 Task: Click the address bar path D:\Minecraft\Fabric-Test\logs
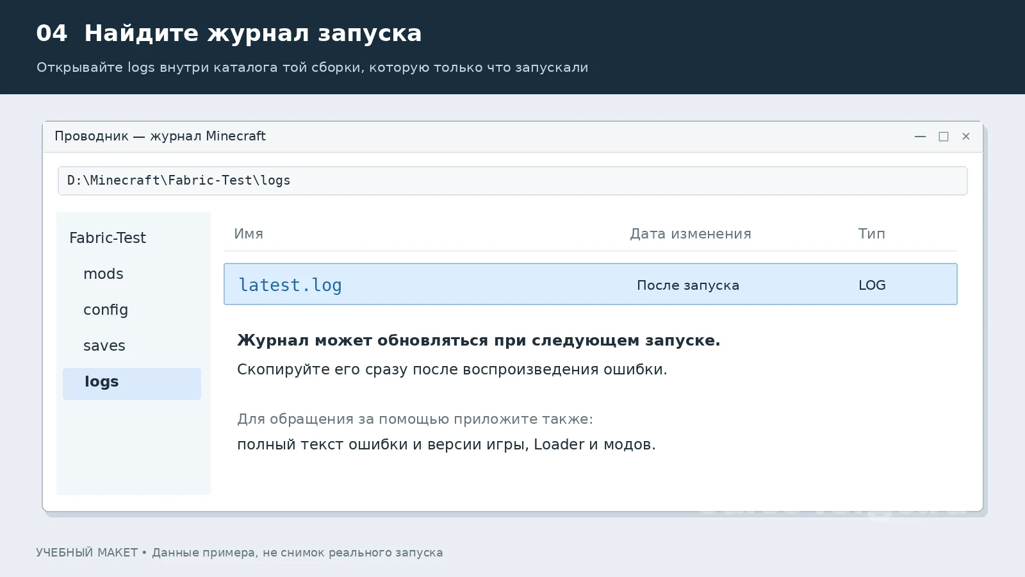pos(512,181)
